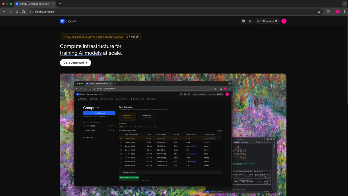Screen dimensions: 348x196
Task: In the preview, select the radio for the $2.49 1xH100 row
Action: pyautogui.click(x=121, y=142)
